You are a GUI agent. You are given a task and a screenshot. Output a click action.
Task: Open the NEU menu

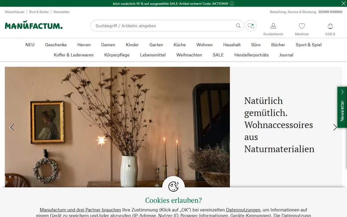[x=30, y=45]
